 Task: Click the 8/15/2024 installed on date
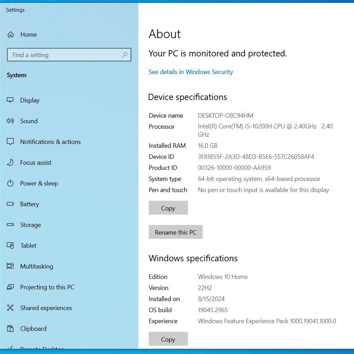[x=211, y=299]
